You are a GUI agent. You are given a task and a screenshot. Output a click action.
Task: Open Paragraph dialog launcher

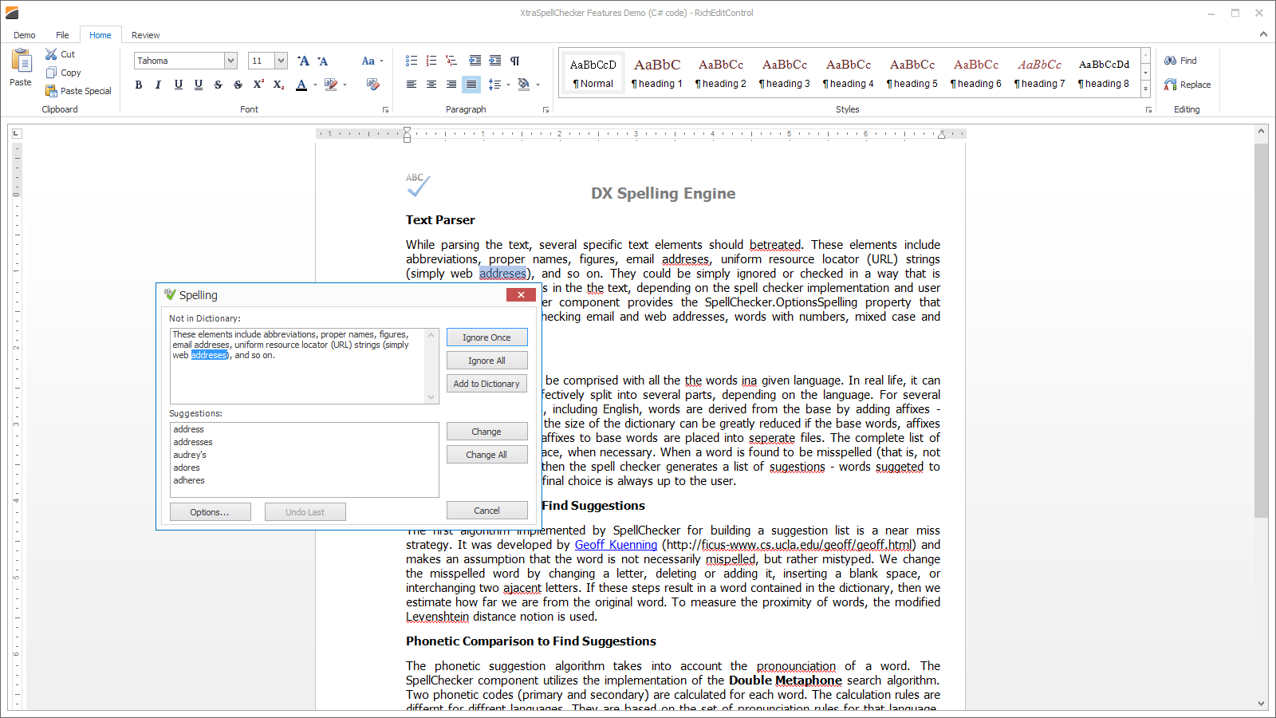tap(546, 109)
